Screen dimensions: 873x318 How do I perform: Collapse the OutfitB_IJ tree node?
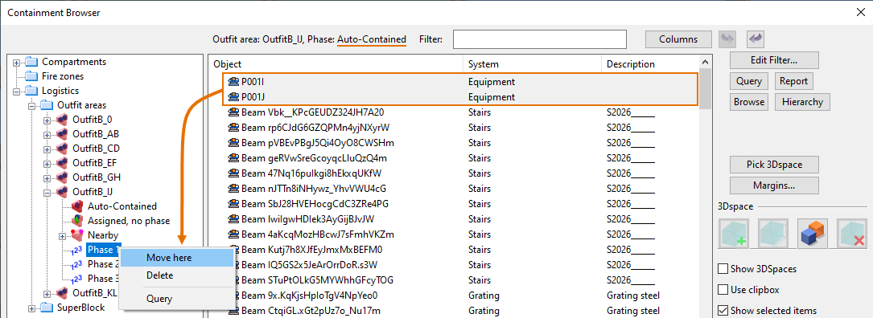tap(47, 192)
